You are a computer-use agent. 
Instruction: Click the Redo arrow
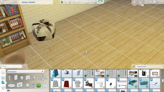(x=83, y=2)
